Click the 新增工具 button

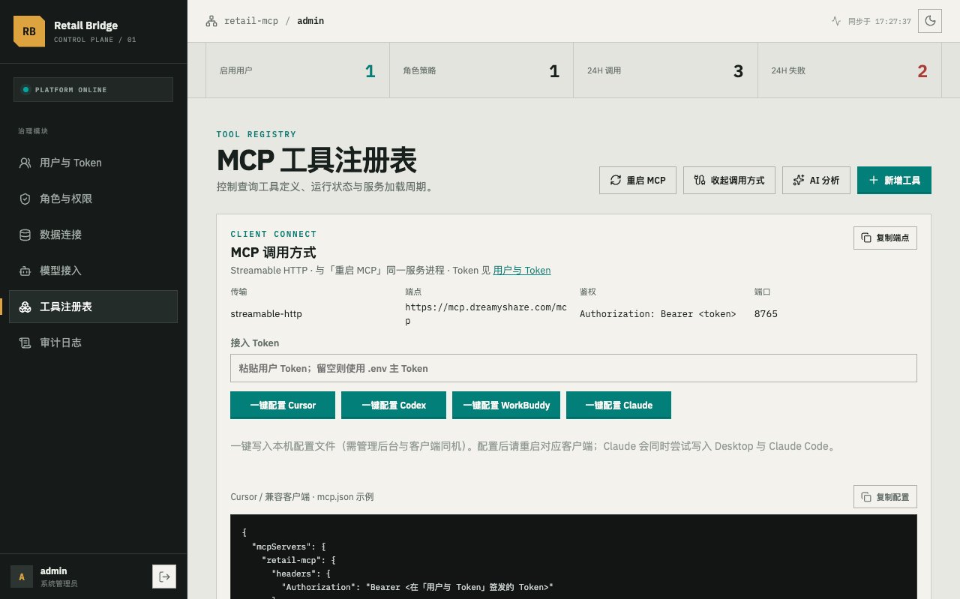pos(894,180)
